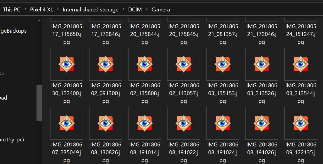This screenshot has height=164, width=323.
Task: Expand the chevron after DCIM breadcrumb
Action: pos(147,9)
